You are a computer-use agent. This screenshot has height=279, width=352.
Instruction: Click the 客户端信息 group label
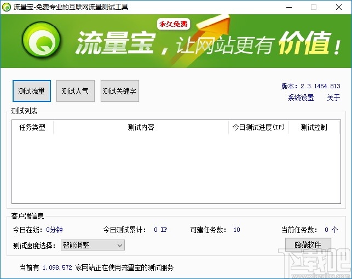click(27, 216)
